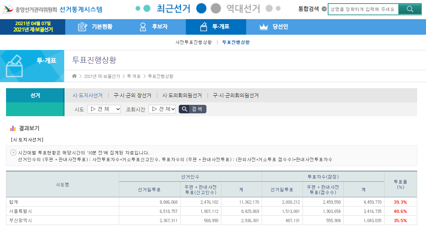This screenshot has height=232, width=426.
Task: Select the 후보자 person icon
Action: (143, 27)
